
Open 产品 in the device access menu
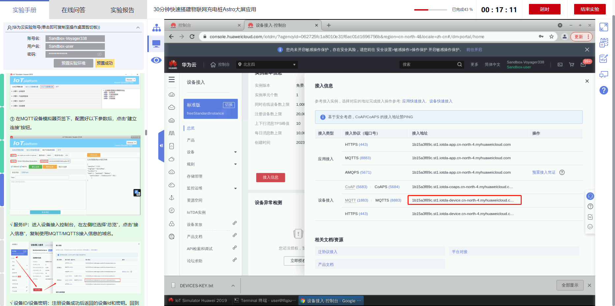[191, 140]
